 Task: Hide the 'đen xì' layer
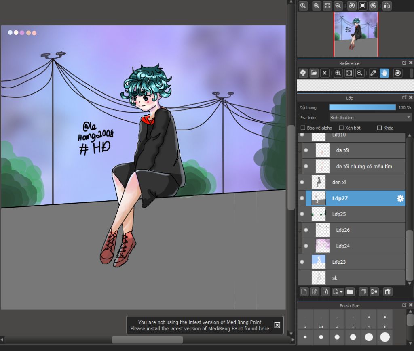(302, 182)
